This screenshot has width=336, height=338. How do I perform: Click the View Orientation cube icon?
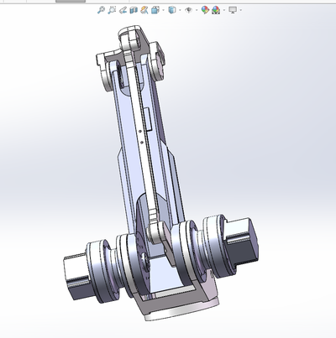tap(155, 10)
